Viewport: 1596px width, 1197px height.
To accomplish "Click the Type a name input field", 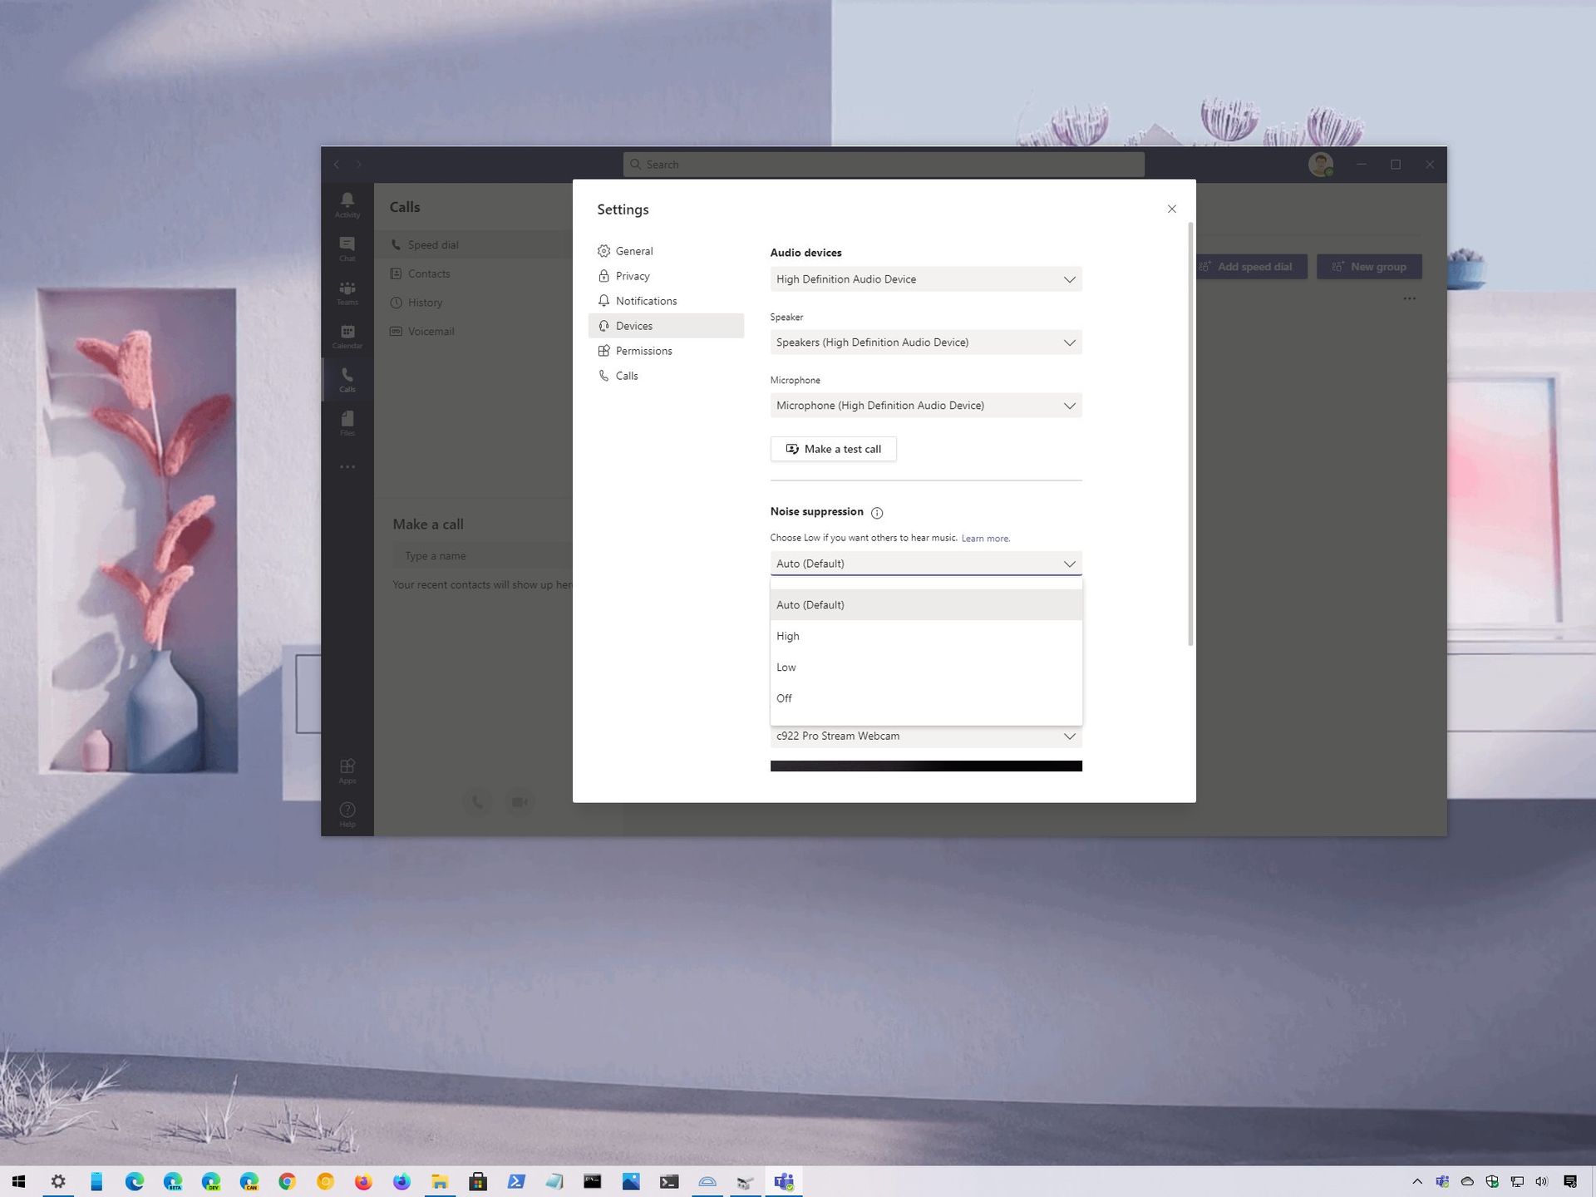I will click(x=482, y=554).
